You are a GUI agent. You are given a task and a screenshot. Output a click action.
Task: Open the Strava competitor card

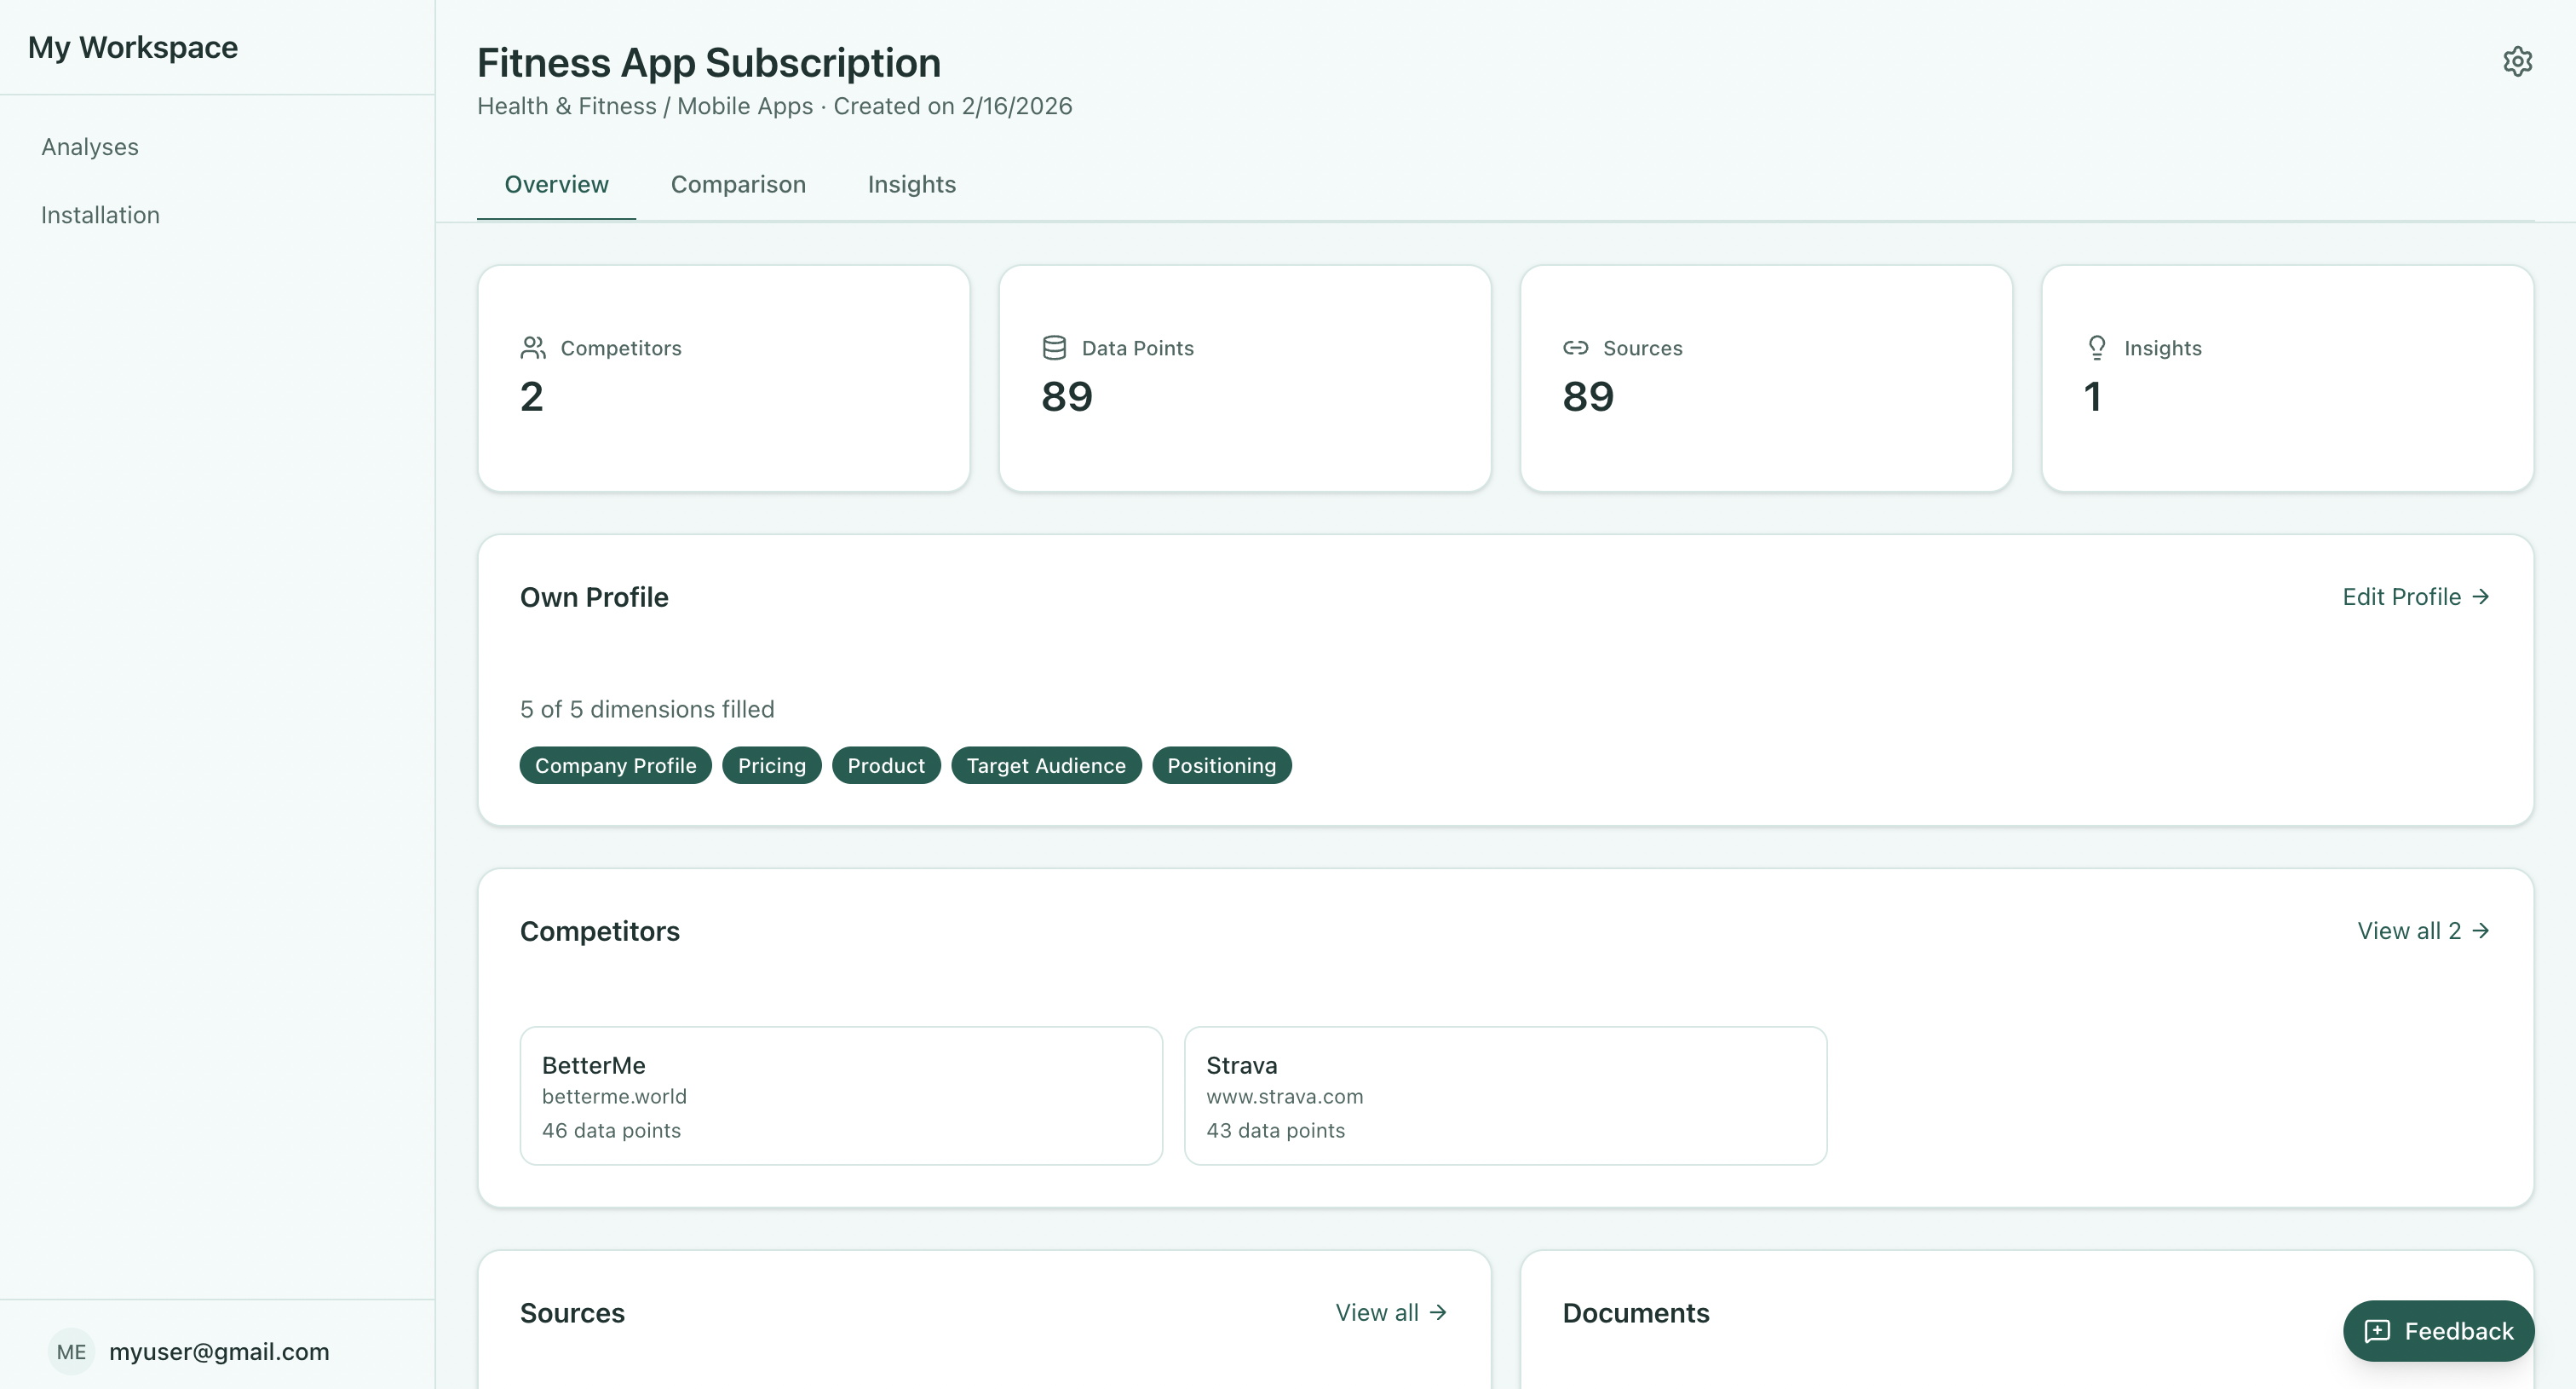click(x=1505, y=1096)
